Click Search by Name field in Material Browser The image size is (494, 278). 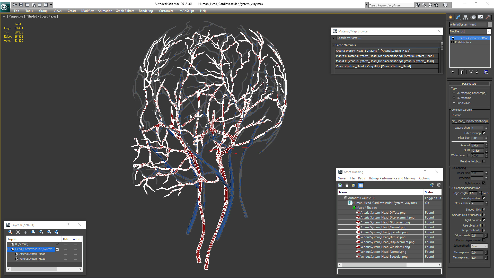(387, 38)
